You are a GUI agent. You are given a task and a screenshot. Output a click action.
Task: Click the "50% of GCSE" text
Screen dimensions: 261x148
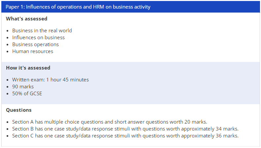pyautogui.click(x=27, y=94)
